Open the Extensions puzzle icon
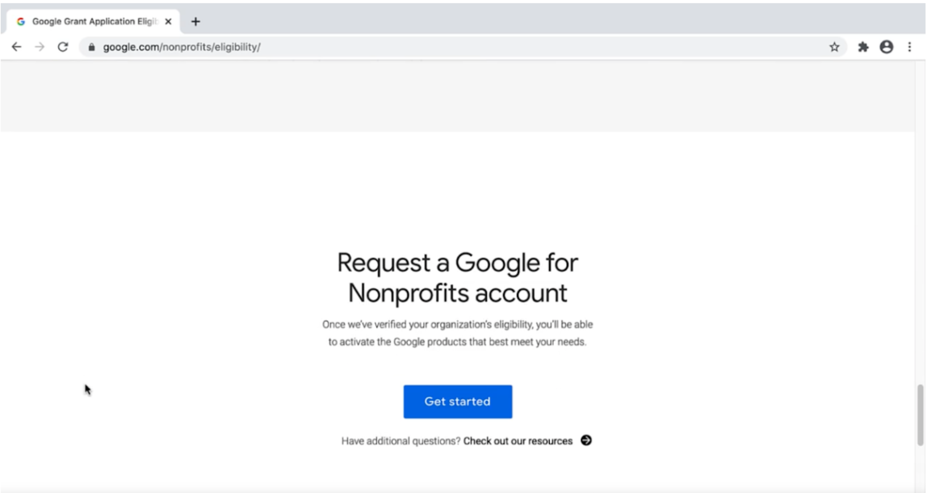 pyautogui.click(x=862, y=47)
